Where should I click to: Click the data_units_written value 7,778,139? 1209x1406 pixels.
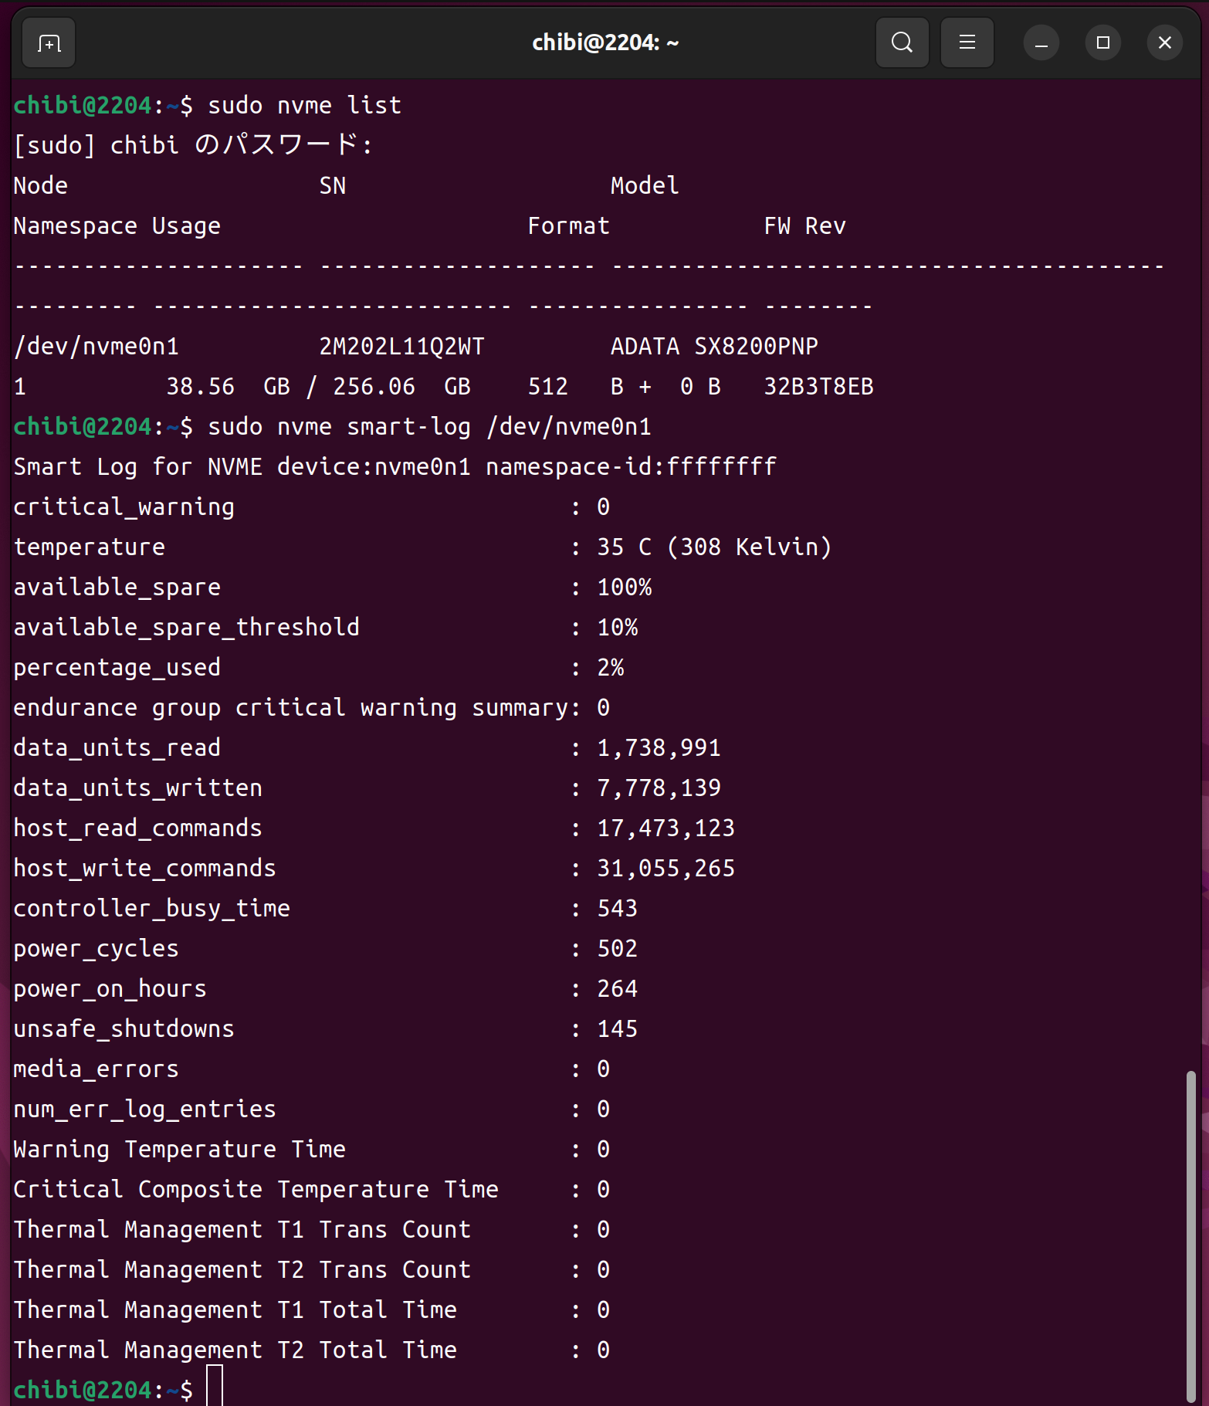pyautogui.click(x=659, y=788)
